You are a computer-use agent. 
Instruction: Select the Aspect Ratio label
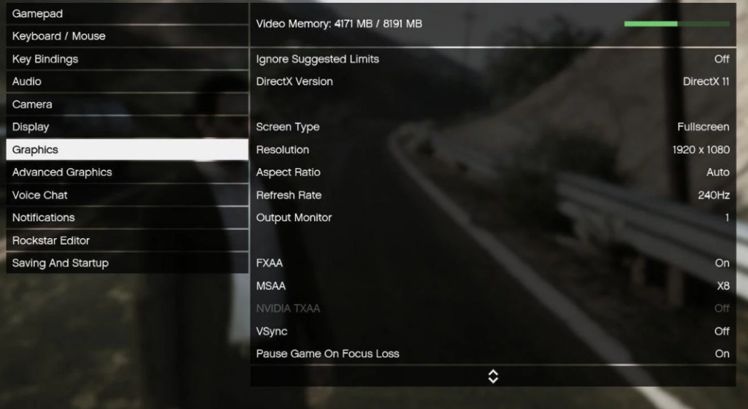[x=288, y=172]
